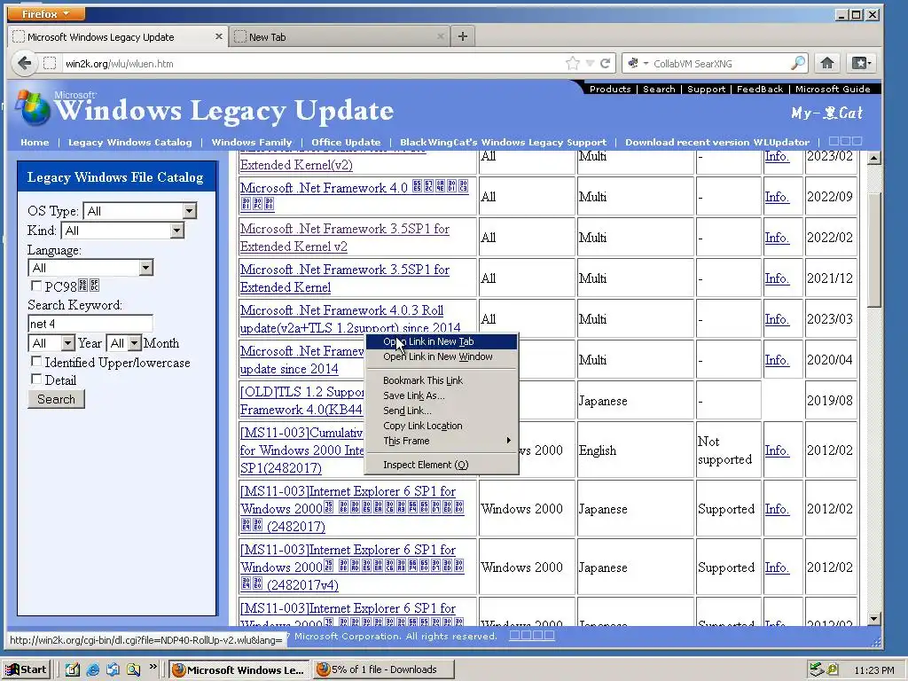Expand the Language dropdown
Viewport: 908px width, 681px height.
click(146, 268)
